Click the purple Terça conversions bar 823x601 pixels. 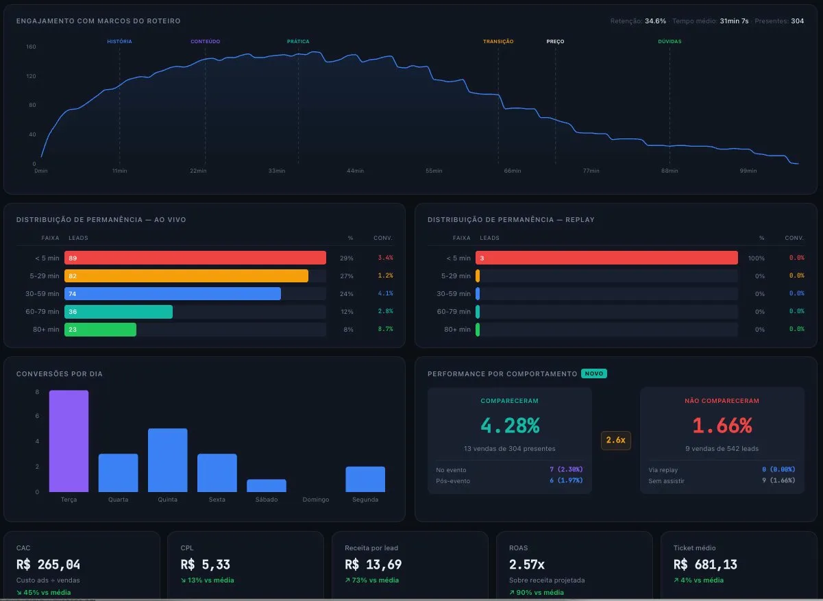point(69,441)
